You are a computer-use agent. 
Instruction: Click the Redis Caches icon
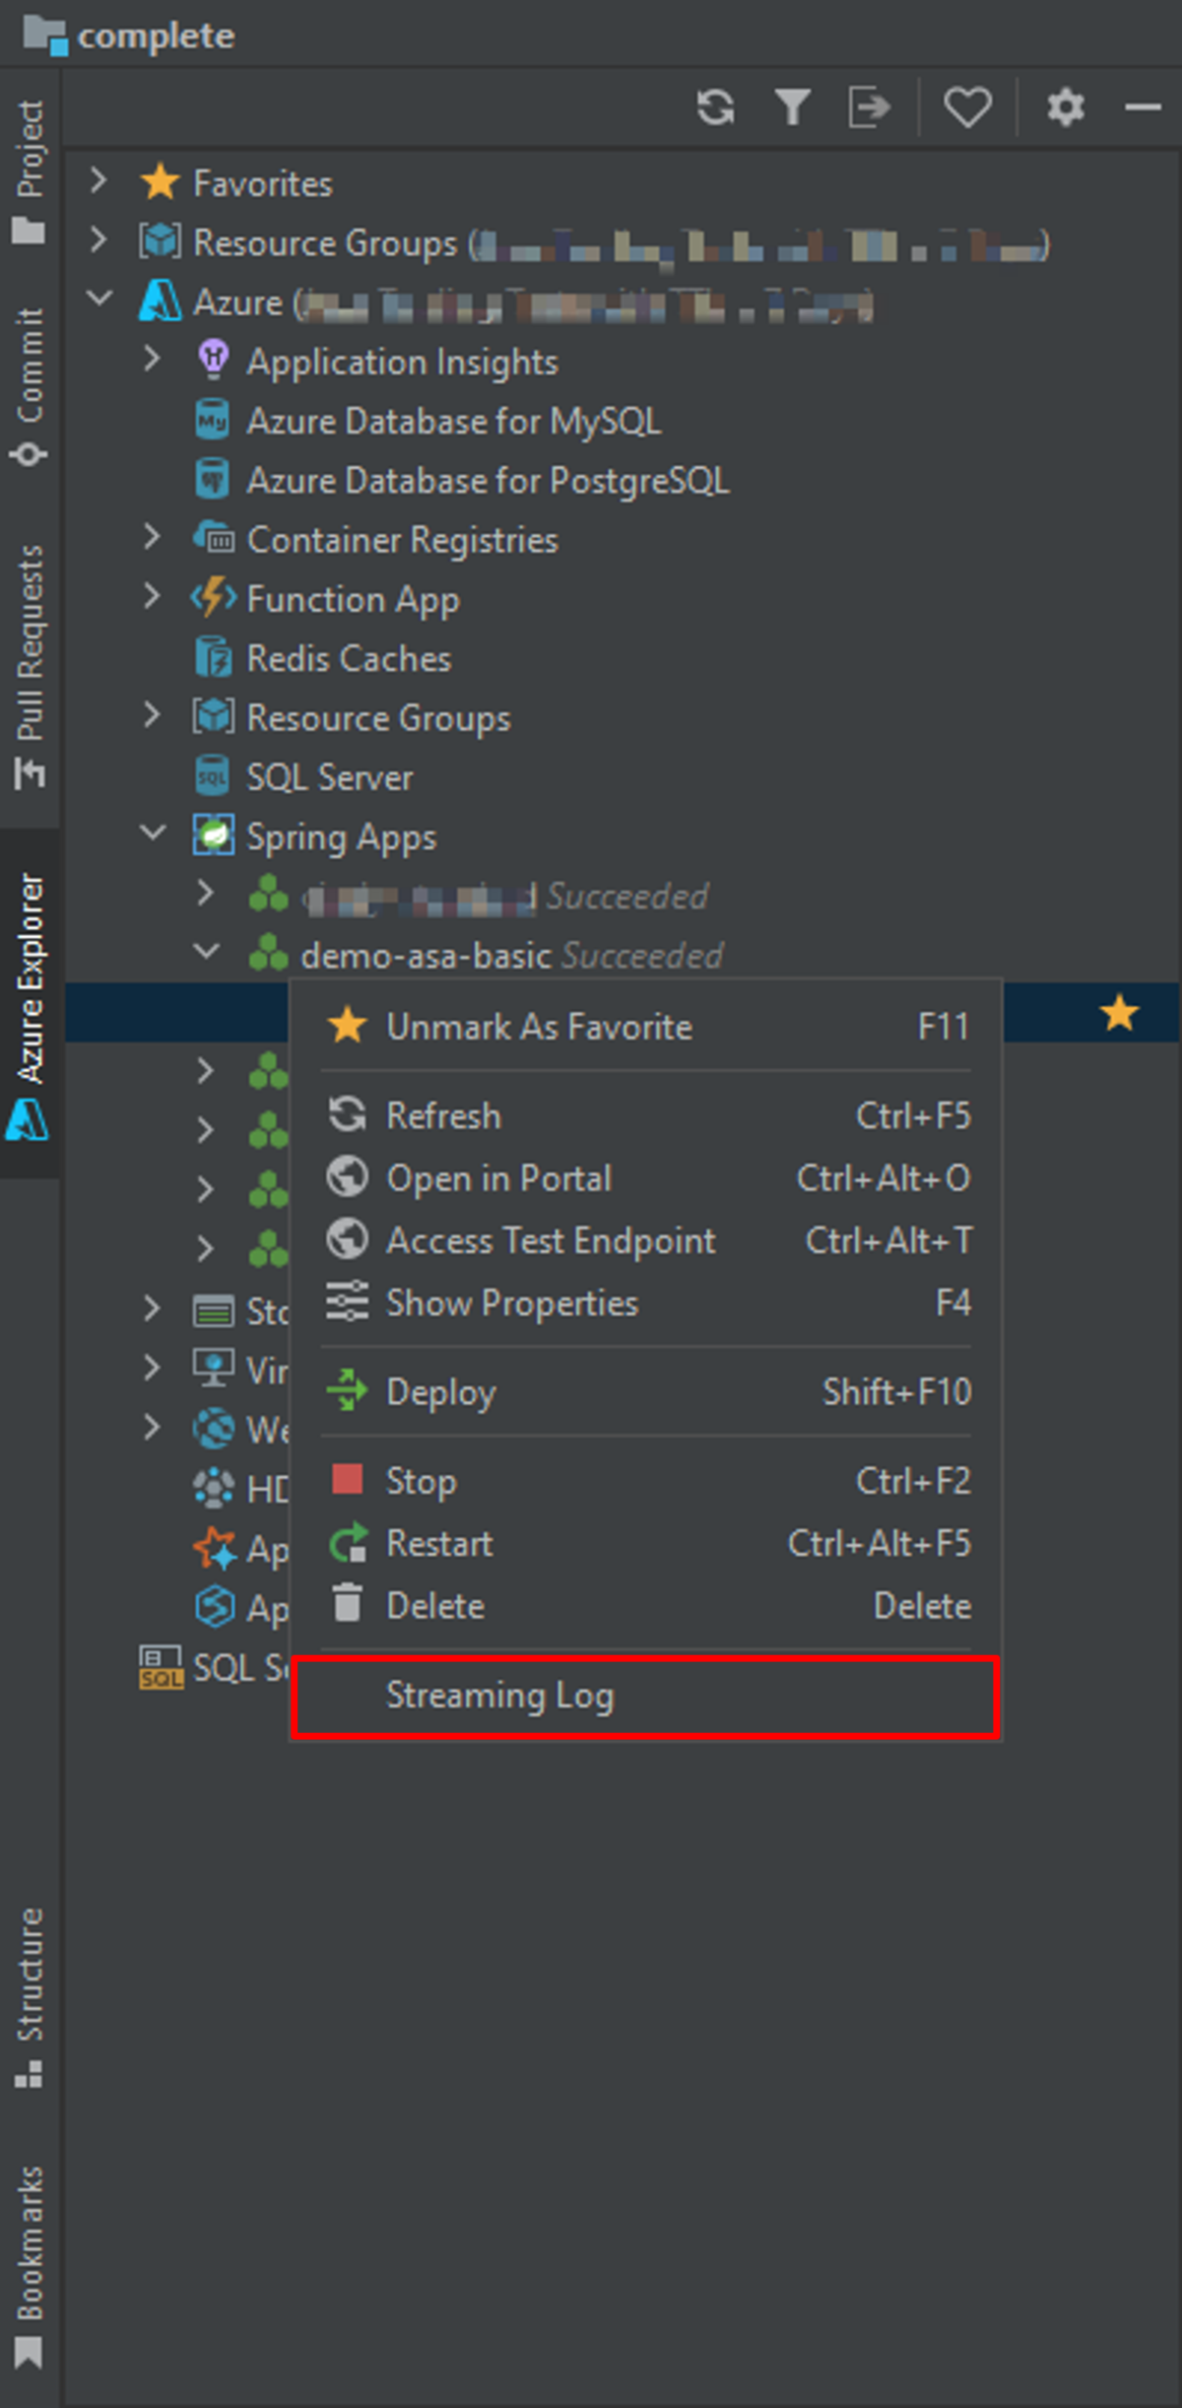213,657
